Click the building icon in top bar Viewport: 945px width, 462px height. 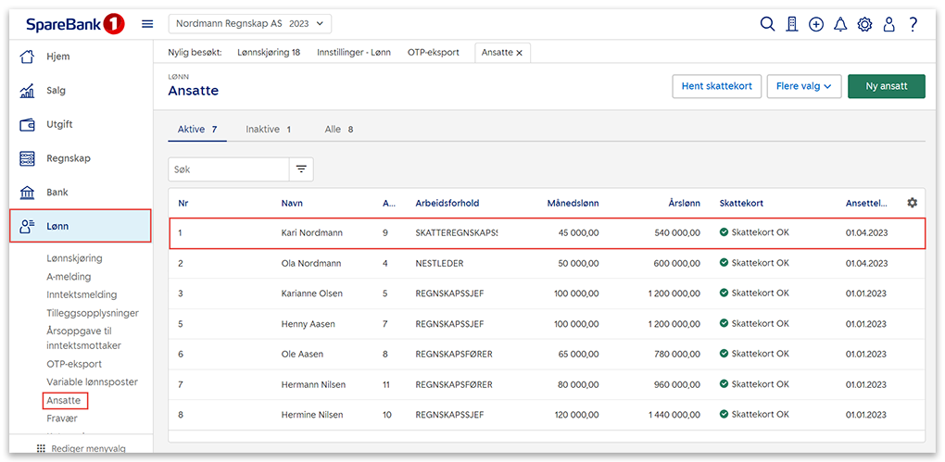pos(791,25)
